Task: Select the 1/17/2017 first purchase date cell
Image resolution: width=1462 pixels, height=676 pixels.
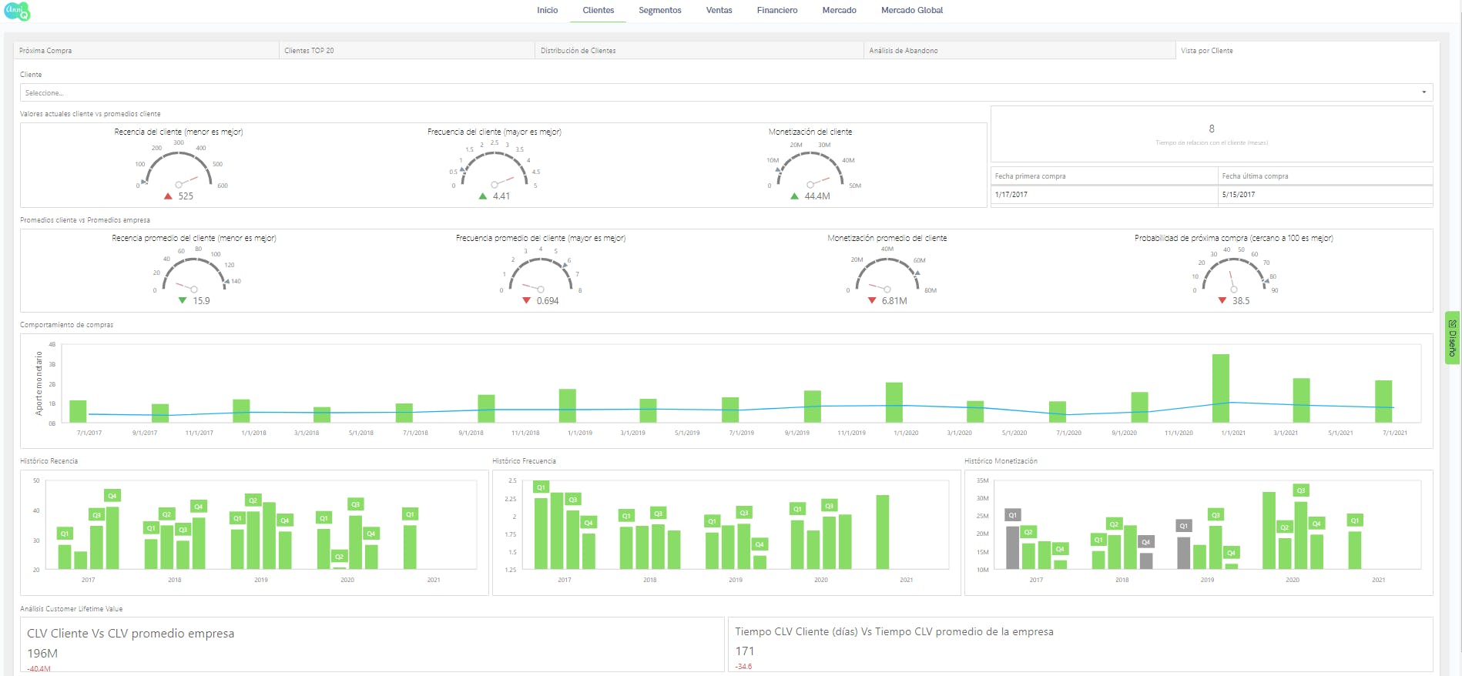Action: [1104, 195]
